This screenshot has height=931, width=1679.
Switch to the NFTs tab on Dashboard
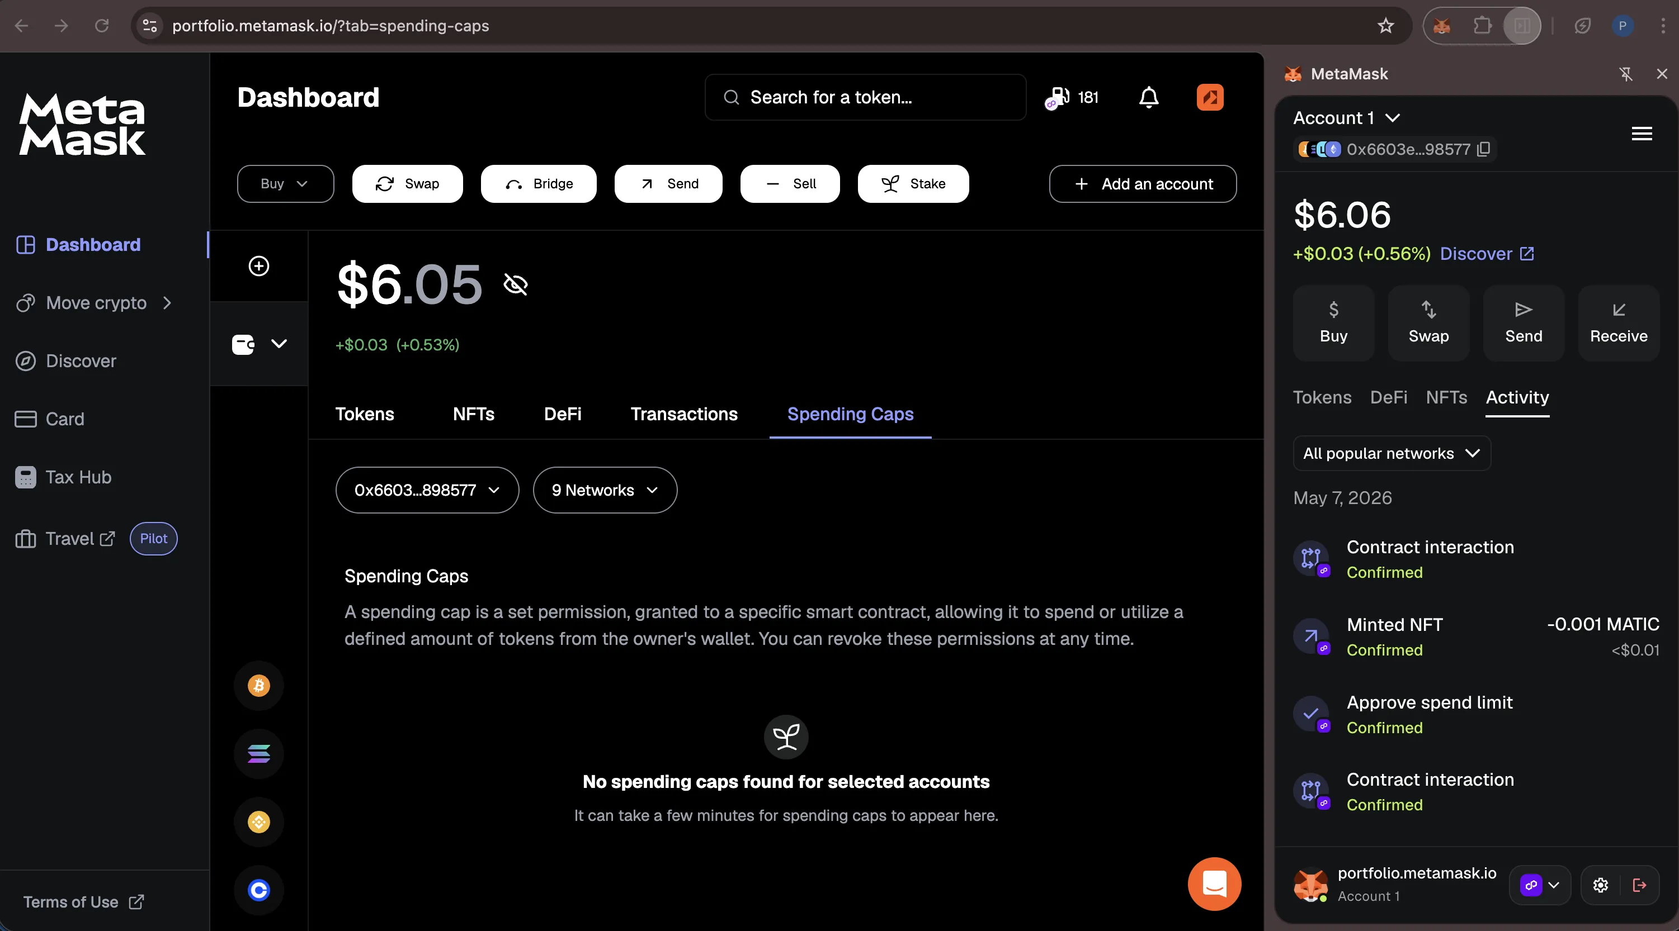473,415
